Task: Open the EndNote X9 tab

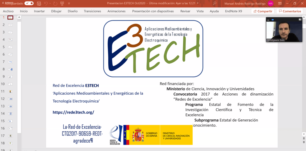Action: click(x=233, y=11)
